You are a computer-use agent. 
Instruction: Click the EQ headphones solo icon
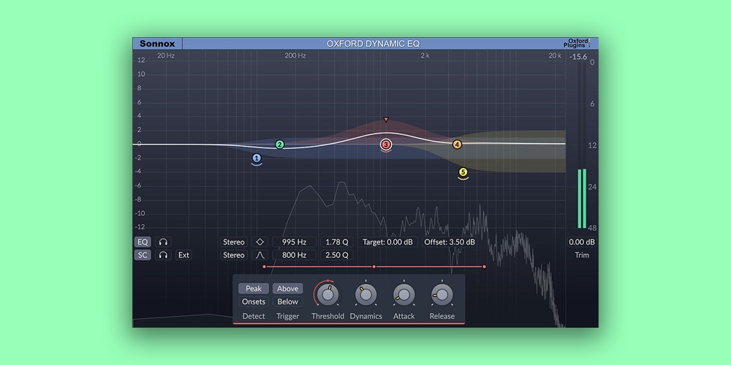164,242
